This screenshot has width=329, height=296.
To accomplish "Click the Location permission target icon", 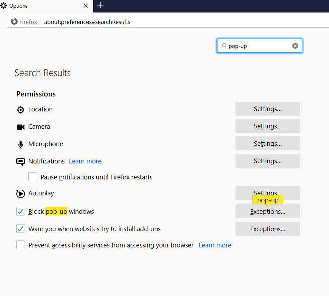I will click(x=20, y=110).
